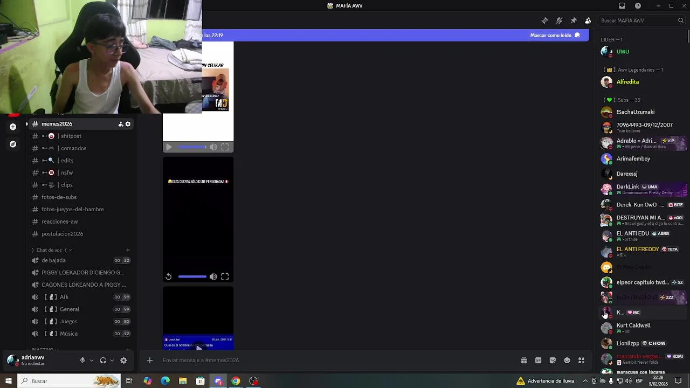Click the Windows Start button
Image resolution: width=690 pixels, height=388 pixels.
coord(8,381)
